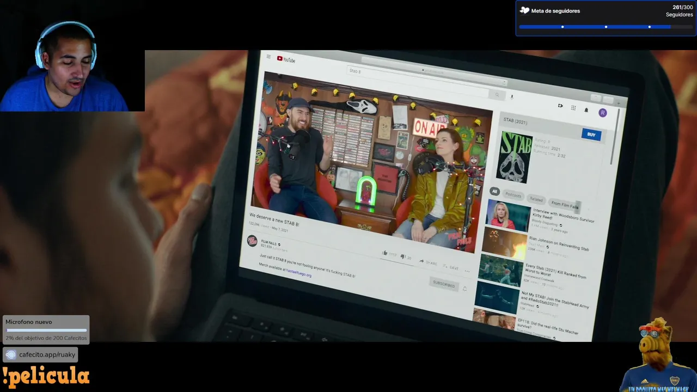Select the From Film Fails chip

564,205
